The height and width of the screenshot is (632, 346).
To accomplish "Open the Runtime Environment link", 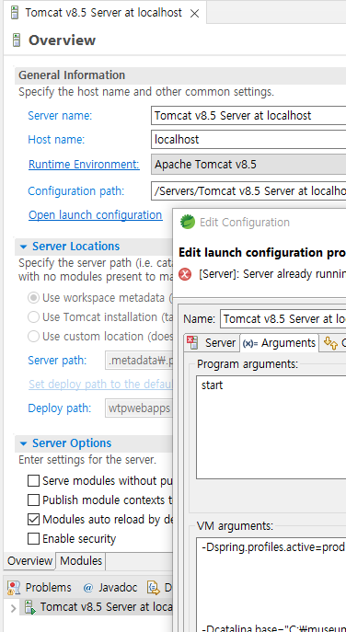I will [84, 165].
